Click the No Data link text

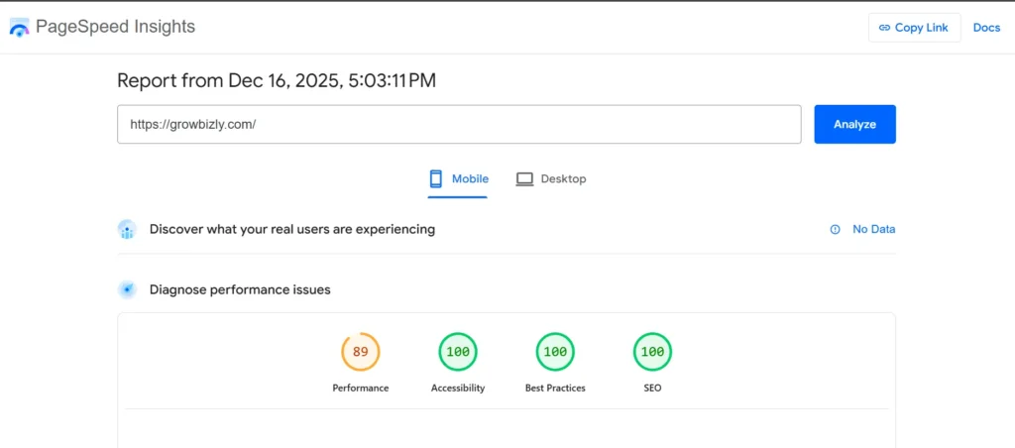pyautogui.click(x=873, y=230)
